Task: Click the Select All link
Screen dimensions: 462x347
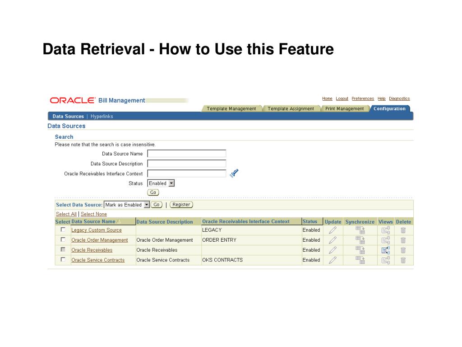Action: tap(66, 214)
